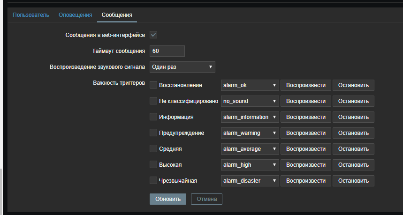Click the Отмена button
The image size is (403, 215).
click(206, 199)
